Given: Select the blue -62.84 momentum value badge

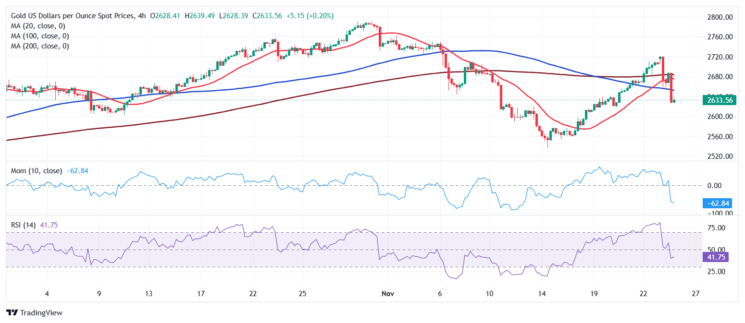Looking at the screenshot, I should pyautogui.click(x=717, y=203).
